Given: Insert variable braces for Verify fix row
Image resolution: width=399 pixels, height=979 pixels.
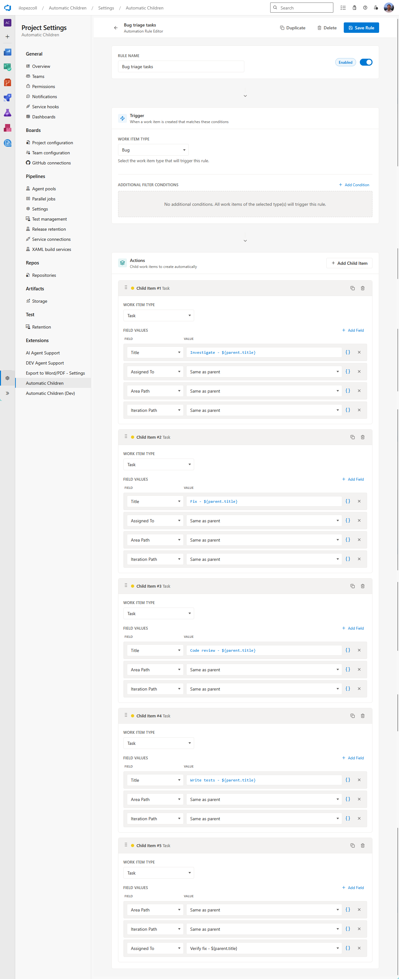Looking at the screenshot, I should click(348, 948).
